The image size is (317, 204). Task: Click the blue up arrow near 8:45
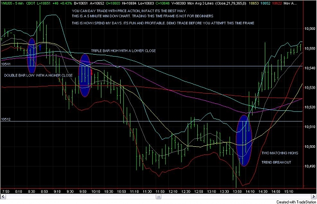[40, 48]
